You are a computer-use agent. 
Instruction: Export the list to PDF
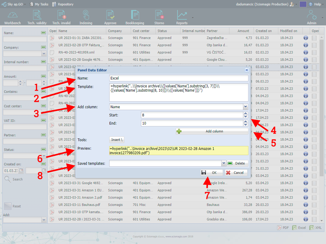click(x=283, y=228)
